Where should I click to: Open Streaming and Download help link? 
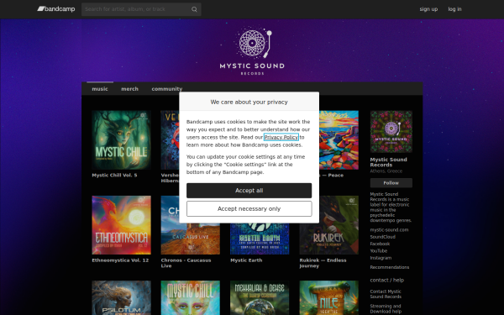pos(386,309)
